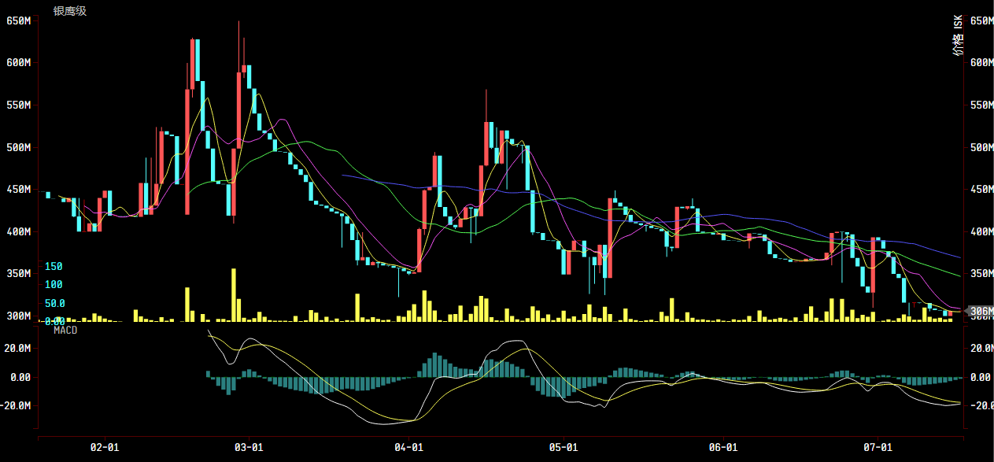Click the tallest yellow volume bar
This screenshot has height=462, width=994.
(234, 295)
